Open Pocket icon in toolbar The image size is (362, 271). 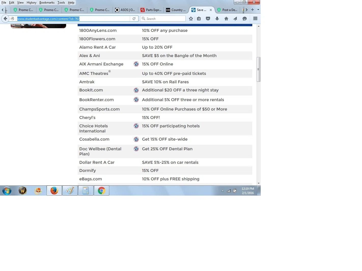(x=208, y=19)
